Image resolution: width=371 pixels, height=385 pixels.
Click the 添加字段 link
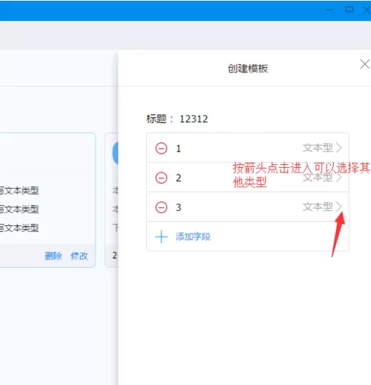193,237
